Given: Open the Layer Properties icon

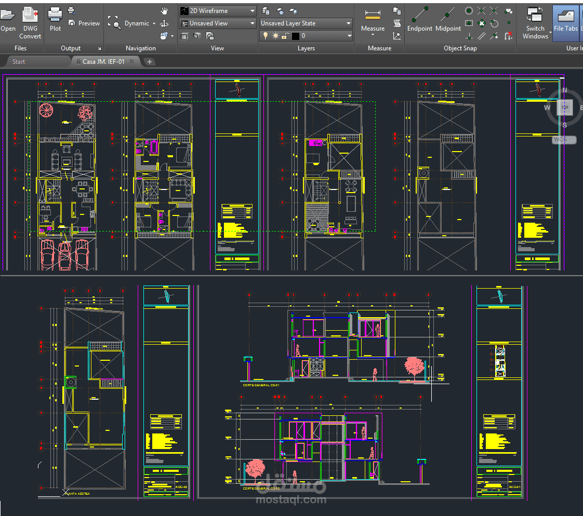Looking at the screenshot, I should [x=266, y=11].
